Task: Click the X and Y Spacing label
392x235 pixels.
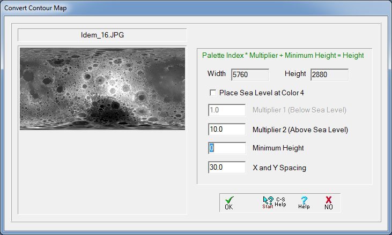Action: 279,168
